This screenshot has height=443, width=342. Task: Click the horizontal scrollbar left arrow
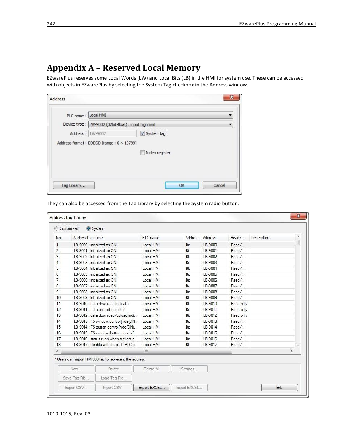point(57,351)
